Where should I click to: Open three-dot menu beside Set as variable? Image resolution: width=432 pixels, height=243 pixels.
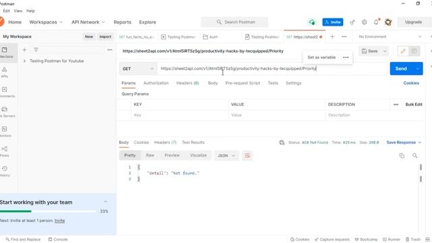tap(346, 57)
